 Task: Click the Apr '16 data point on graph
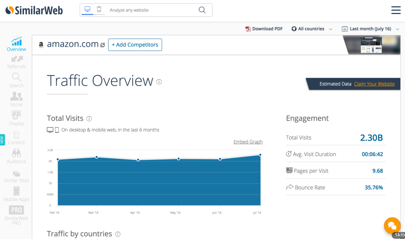click(x=138, y=160)
